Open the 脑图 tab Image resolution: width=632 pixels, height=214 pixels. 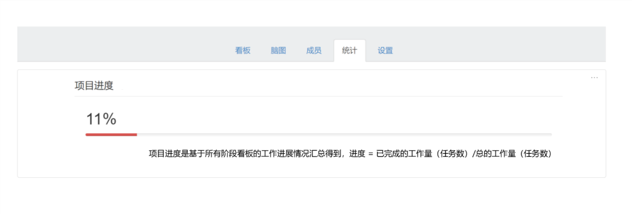click(x=278, y=50)
